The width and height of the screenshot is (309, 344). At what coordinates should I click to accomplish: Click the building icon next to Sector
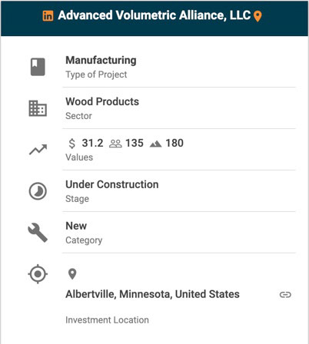pos(38,108)
